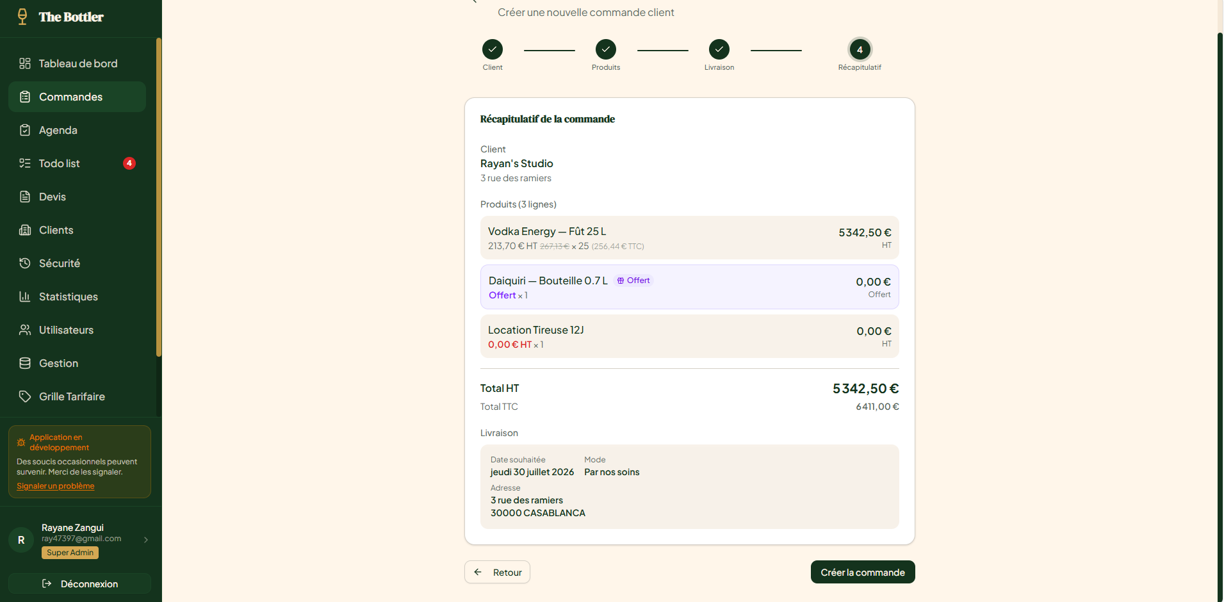Click the Déconnexion button
Screen dimensions: 1224x602
click(79, 583)
